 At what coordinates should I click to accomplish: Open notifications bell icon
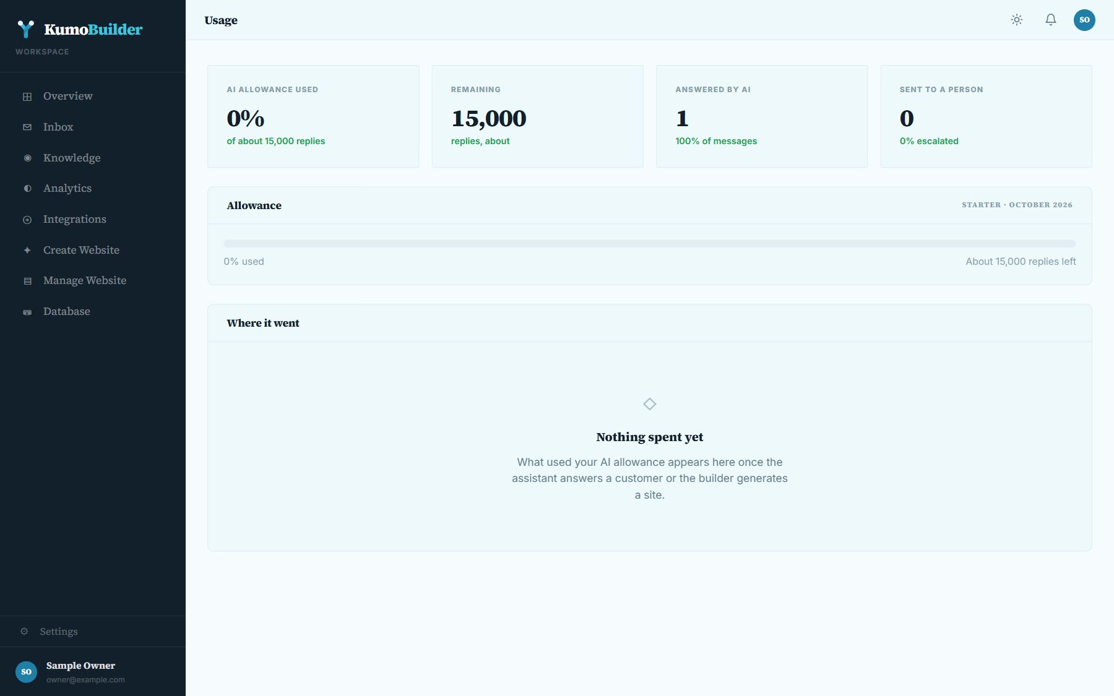1051,20
